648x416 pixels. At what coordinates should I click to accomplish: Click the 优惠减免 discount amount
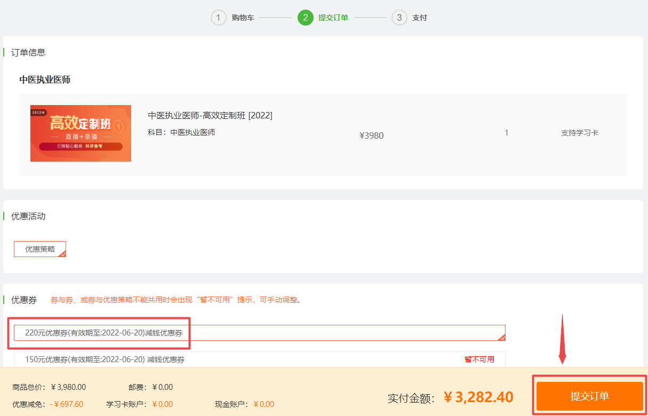[67, 404]
